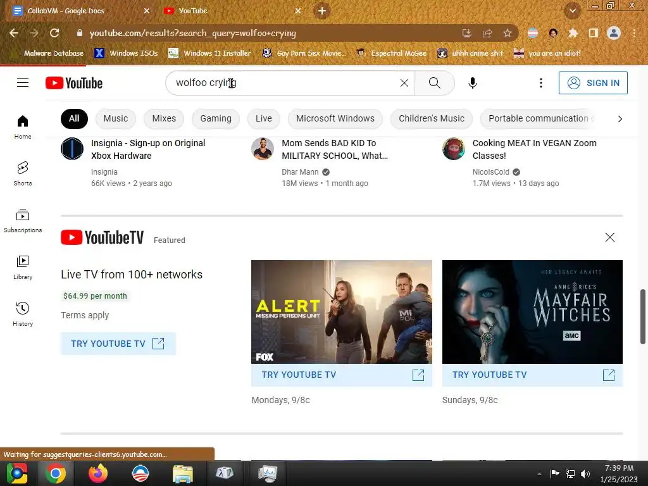
Task: Open Dhar Mann channel name
Action: tap(300, 172)
